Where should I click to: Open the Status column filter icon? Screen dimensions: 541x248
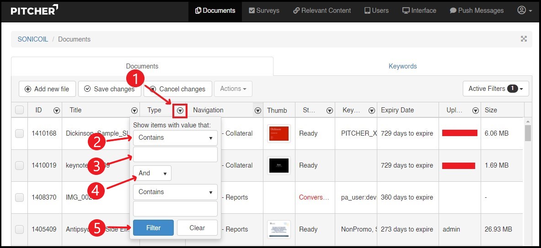(x=329, y=110)
